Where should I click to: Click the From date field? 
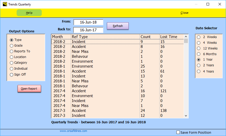(x=88, y=22)
